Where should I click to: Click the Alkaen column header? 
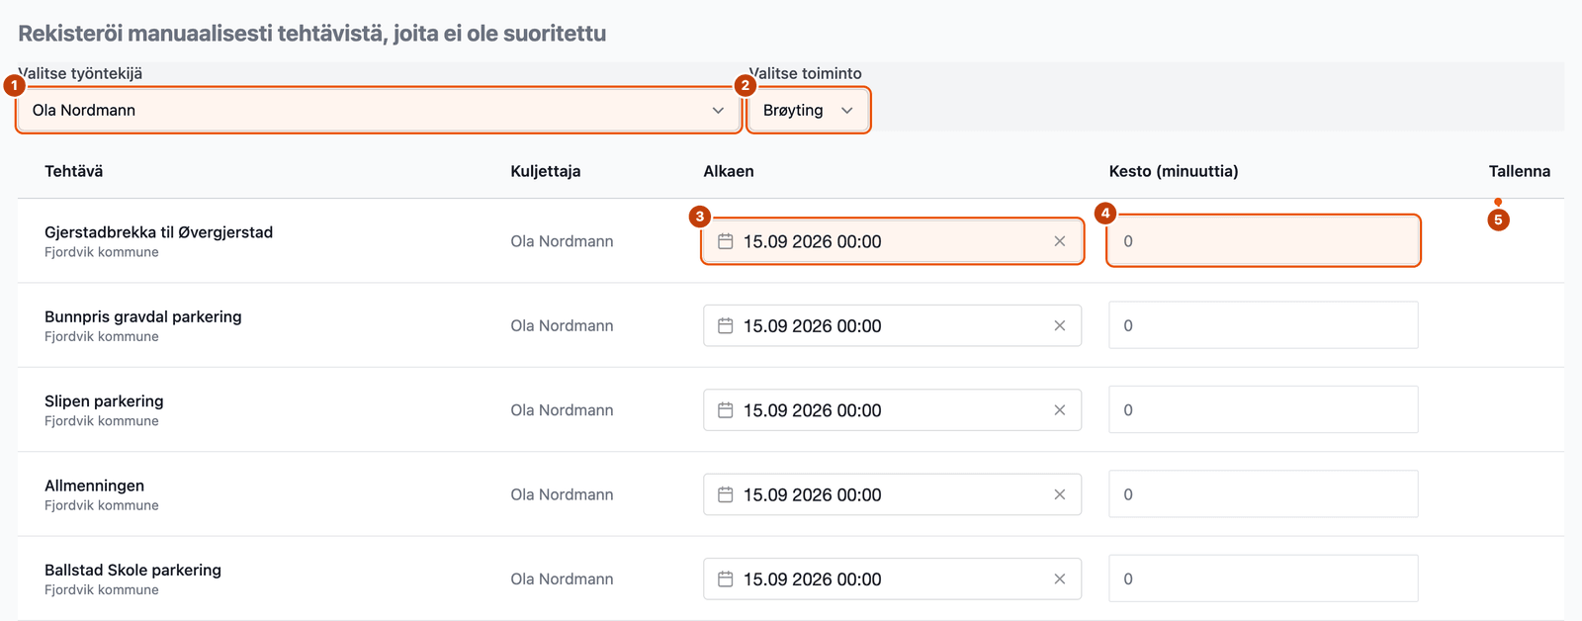point(728,171)
